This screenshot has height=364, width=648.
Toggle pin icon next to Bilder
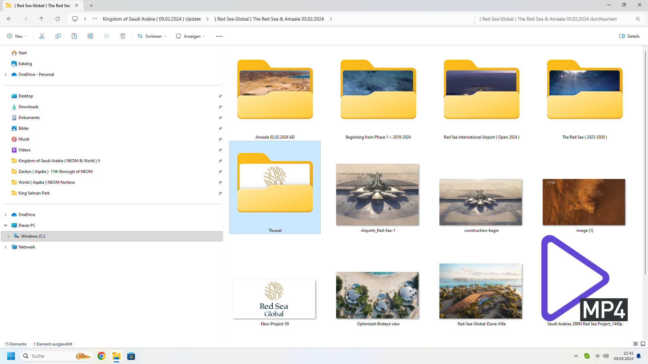pyautogui.click(x=220, y=128)
